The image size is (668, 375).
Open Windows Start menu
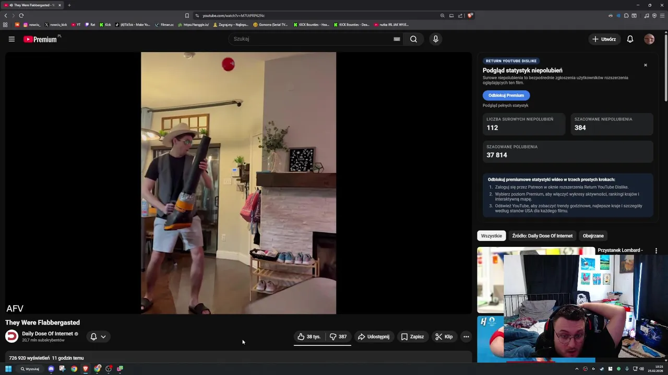(8, 369)
